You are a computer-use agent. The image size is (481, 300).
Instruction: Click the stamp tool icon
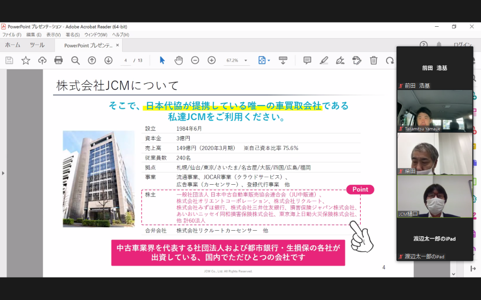coord(357,60)
